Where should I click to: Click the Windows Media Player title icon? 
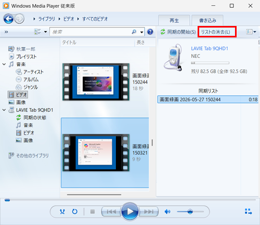[x=6, y=6]
